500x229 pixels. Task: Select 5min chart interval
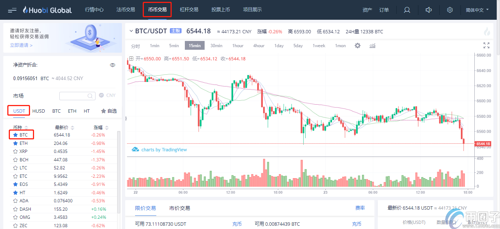pos(174,46)
